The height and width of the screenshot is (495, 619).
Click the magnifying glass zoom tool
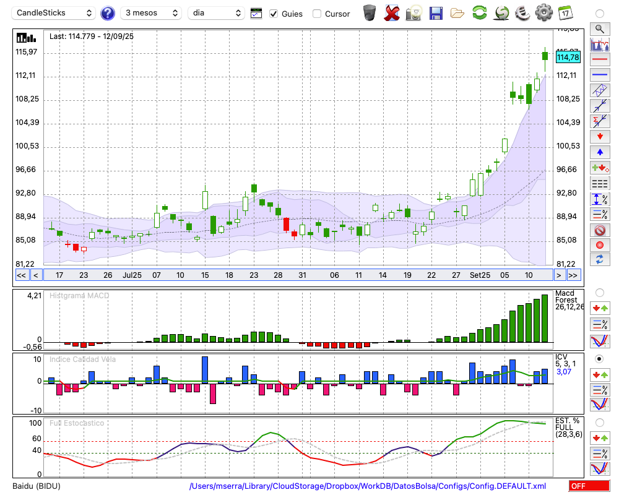(x=600, y=29)
